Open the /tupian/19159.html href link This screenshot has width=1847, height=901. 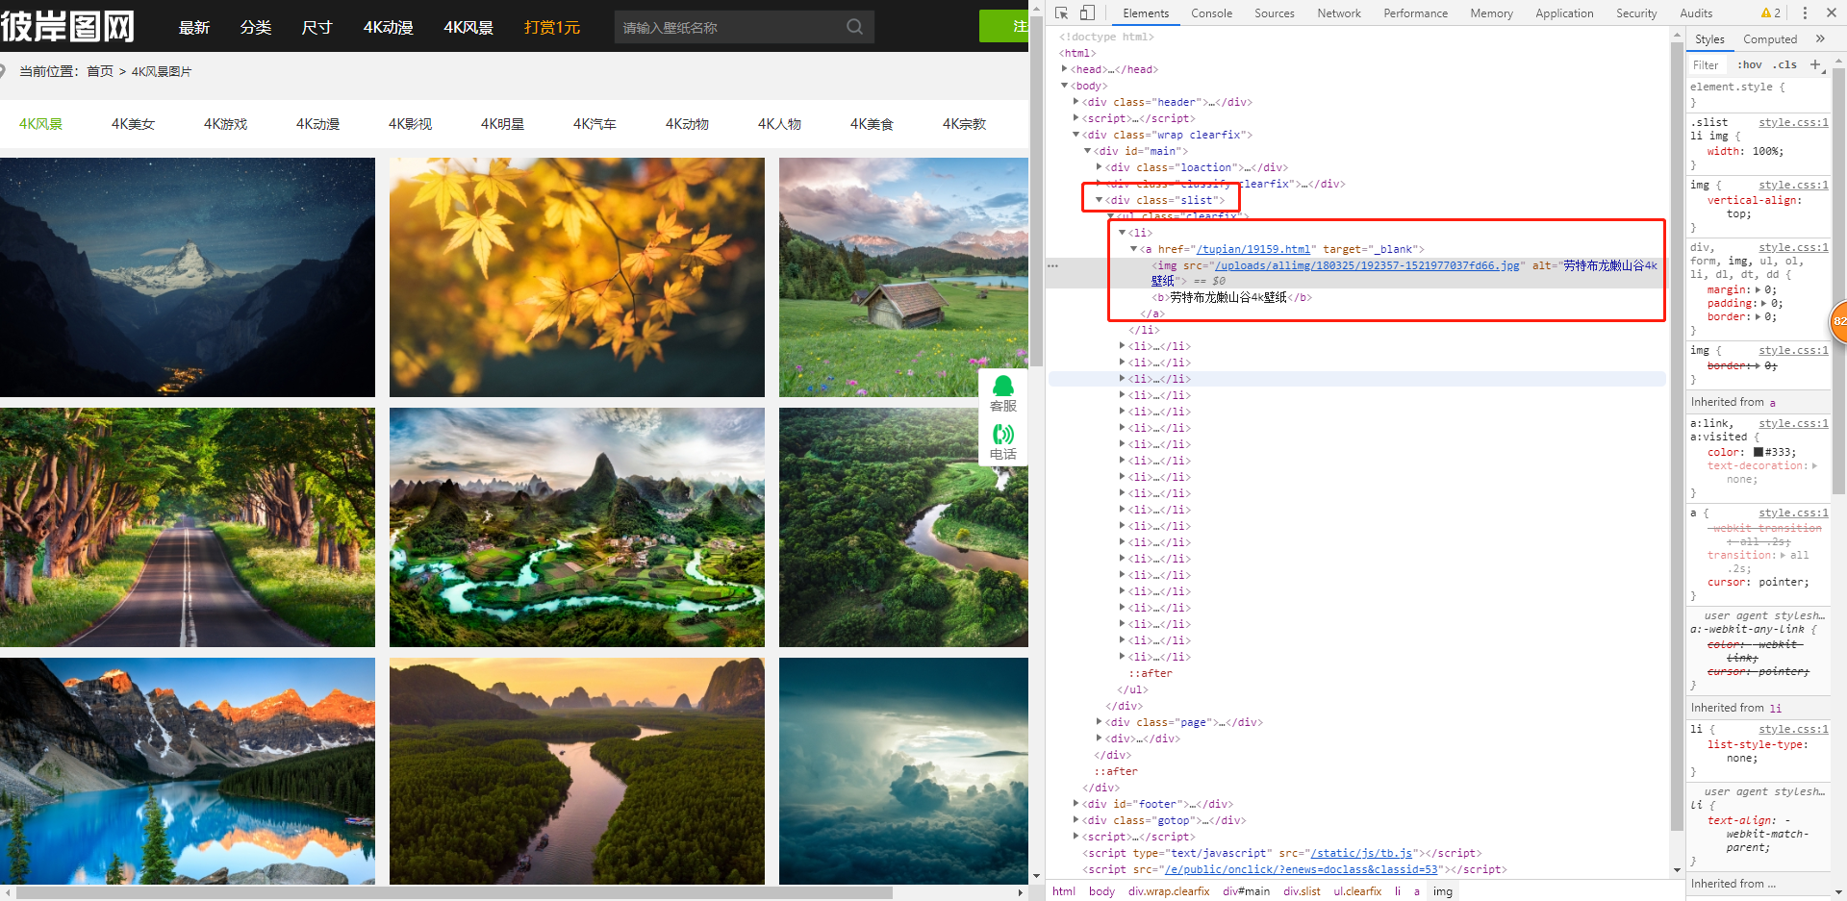[1252, 249]
